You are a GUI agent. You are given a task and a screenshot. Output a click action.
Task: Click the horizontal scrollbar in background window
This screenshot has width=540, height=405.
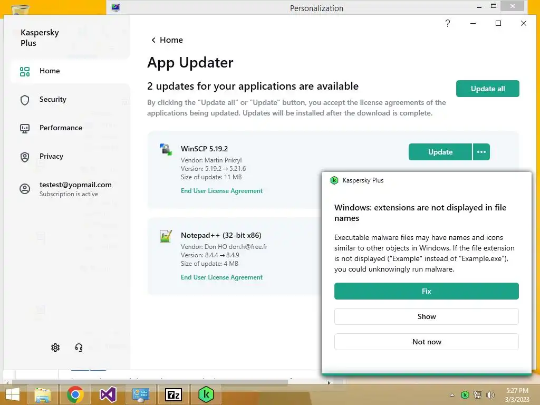[150, 382]
